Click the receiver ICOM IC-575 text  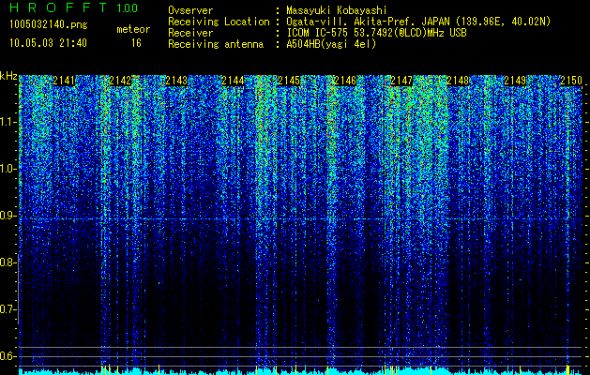(376, 33)
